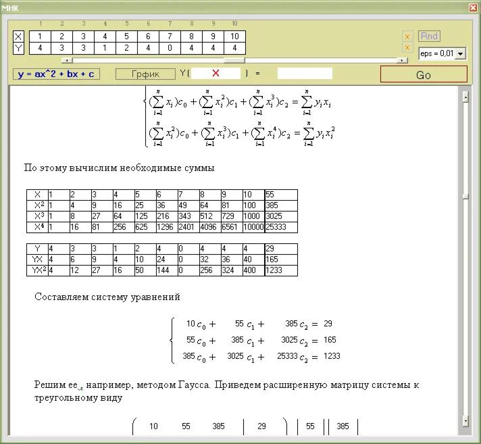Click the Грфик graph button
This screenshot has height=444, width=481.
pyautogui.click(x=146, y=74)
